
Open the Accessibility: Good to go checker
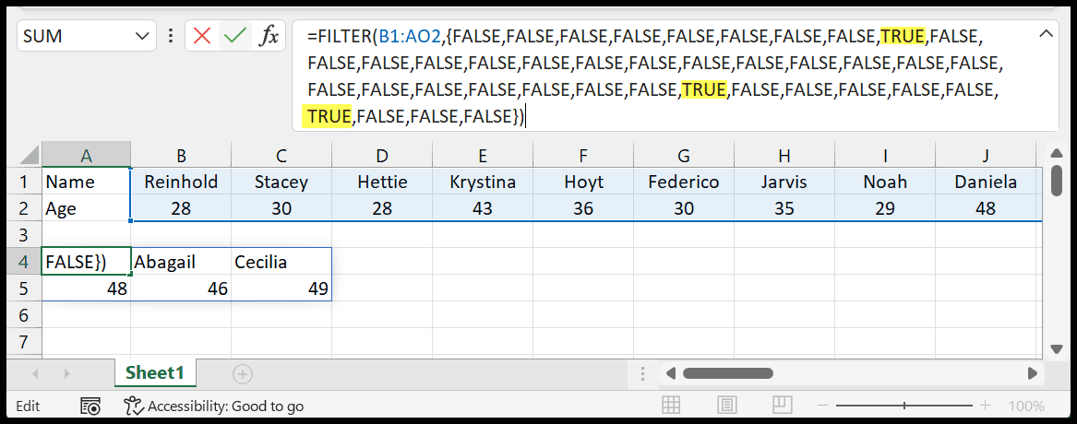click(x=213, y=406)
